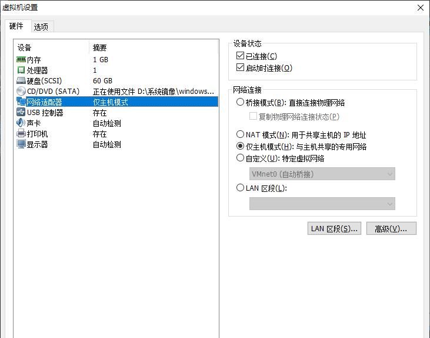Select the 声卡 row label
430x338 pixels.
pyautogui.click(x=34, y=123)
